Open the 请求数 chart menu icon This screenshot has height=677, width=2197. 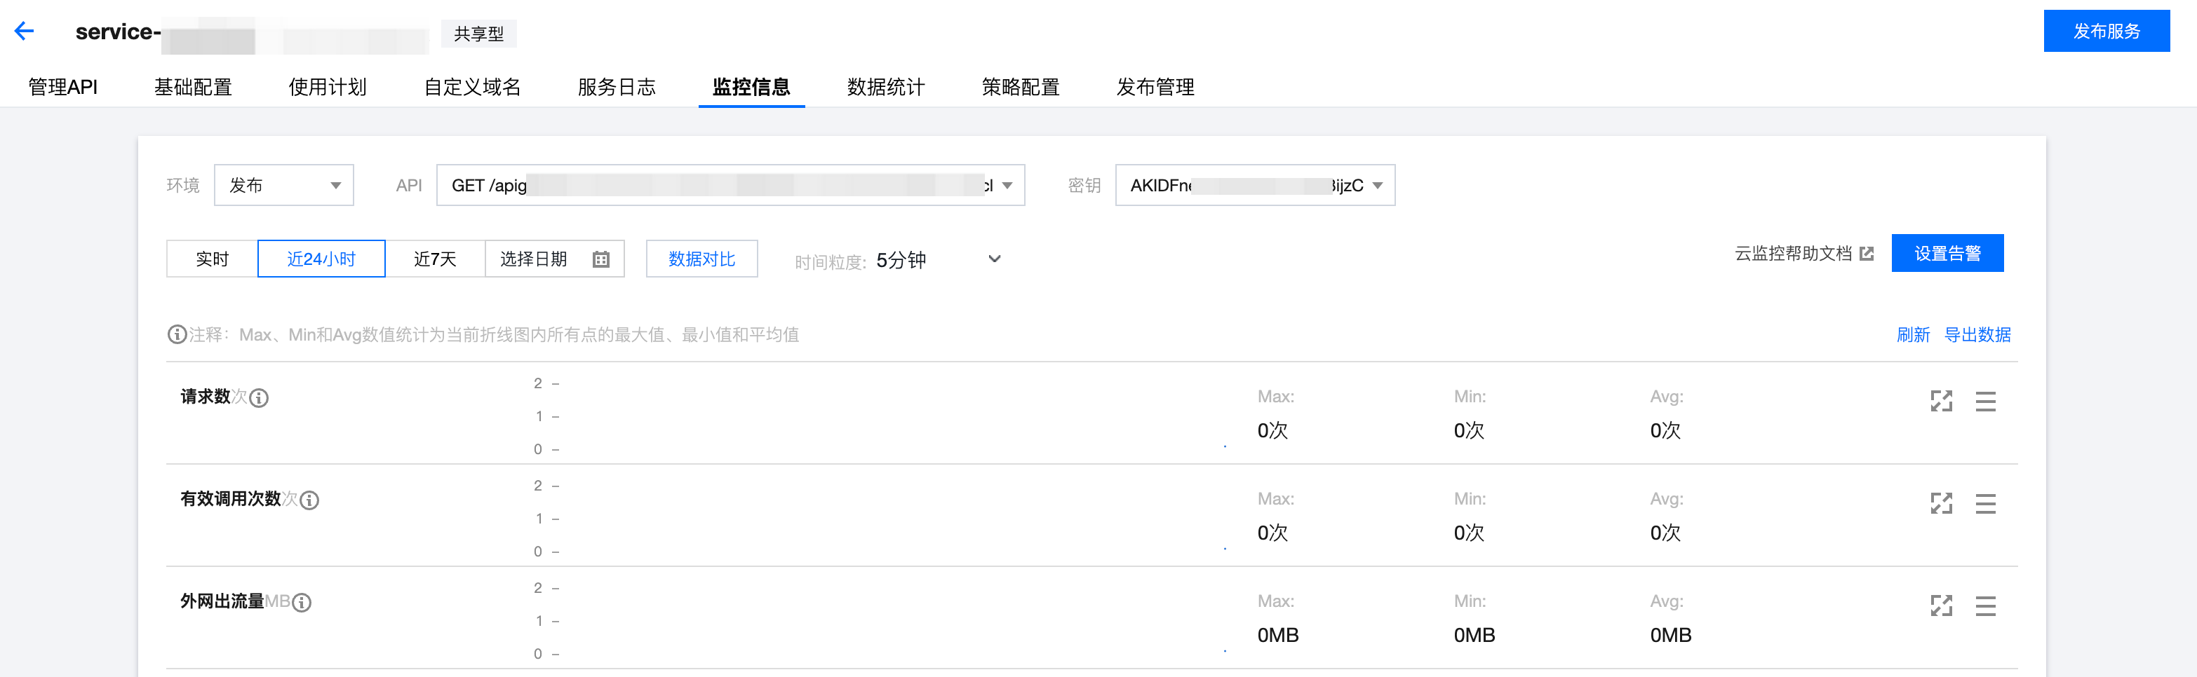(x=1985, y=401)
